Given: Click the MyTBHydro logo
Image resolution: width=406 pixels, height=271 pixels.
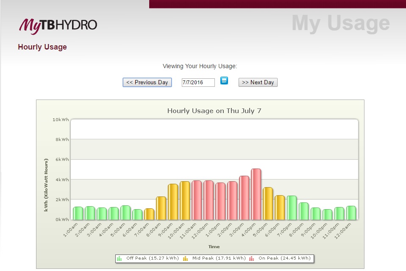Looking at the screenshot, I should 58,26.
